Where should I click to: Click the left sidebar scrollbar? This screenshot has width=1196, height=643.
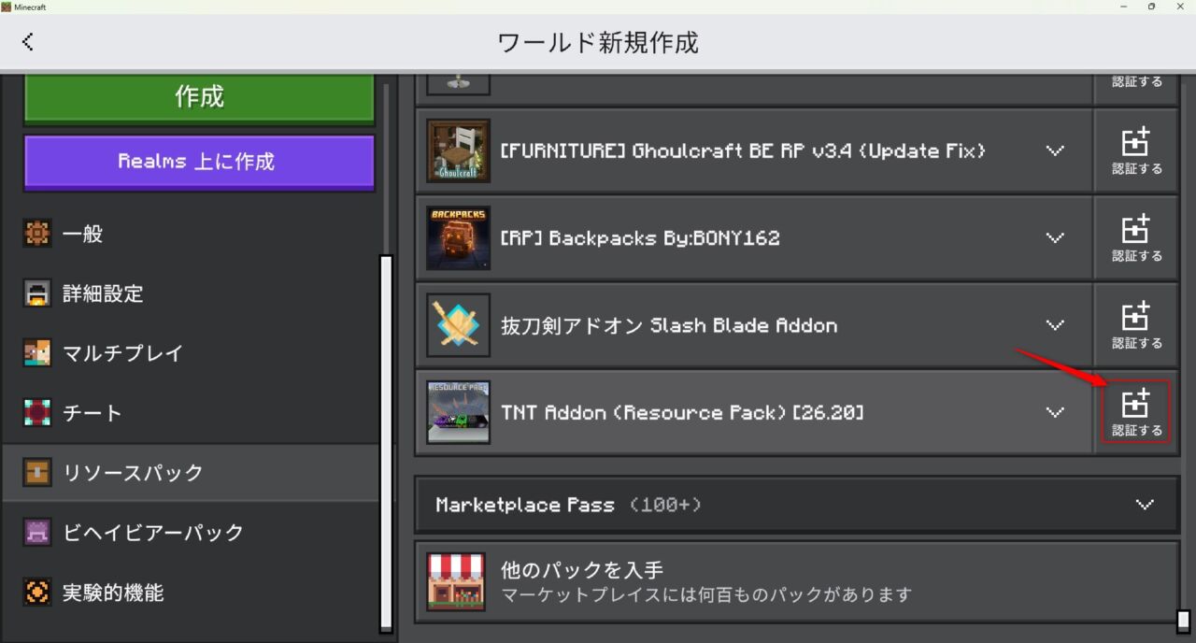386,443
